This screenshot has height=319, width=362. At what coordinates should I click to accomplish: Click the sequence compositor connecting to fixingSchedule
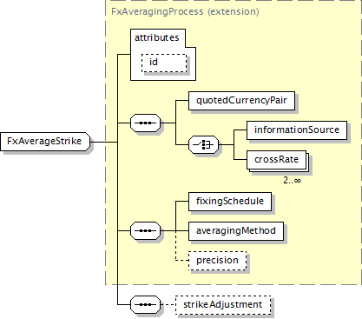pos(145,230)
